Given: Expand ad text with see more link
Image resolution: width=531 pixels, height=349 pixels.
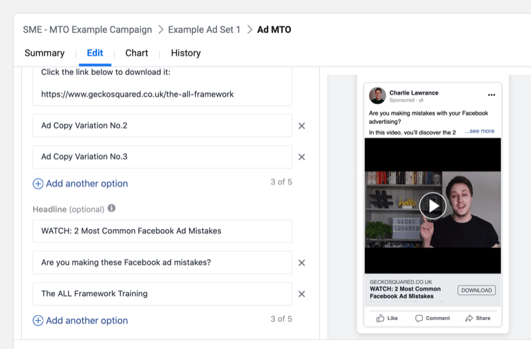Looking at the screenshot, I should tap(479, 131).
